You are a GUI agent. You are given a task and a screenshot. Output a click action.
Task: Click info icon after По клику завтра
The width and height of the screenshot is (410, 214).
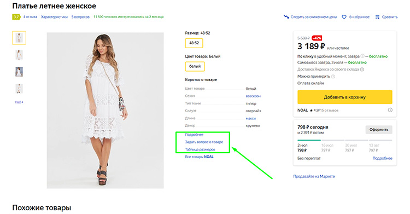click(362, 56)
